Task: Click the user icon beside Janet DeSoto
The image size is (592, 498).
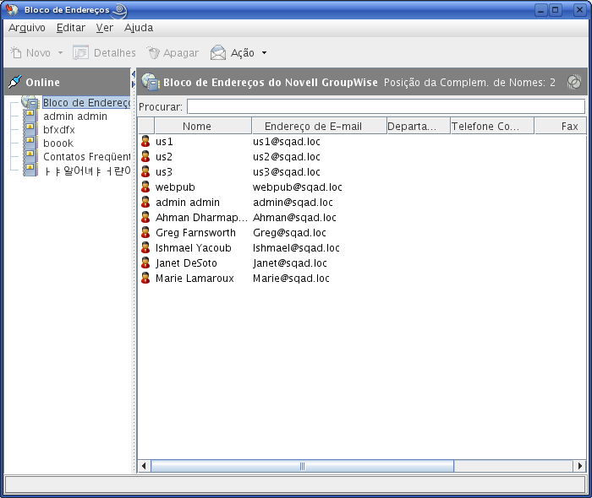Action: pyautogui.click(x=145, y=263)
